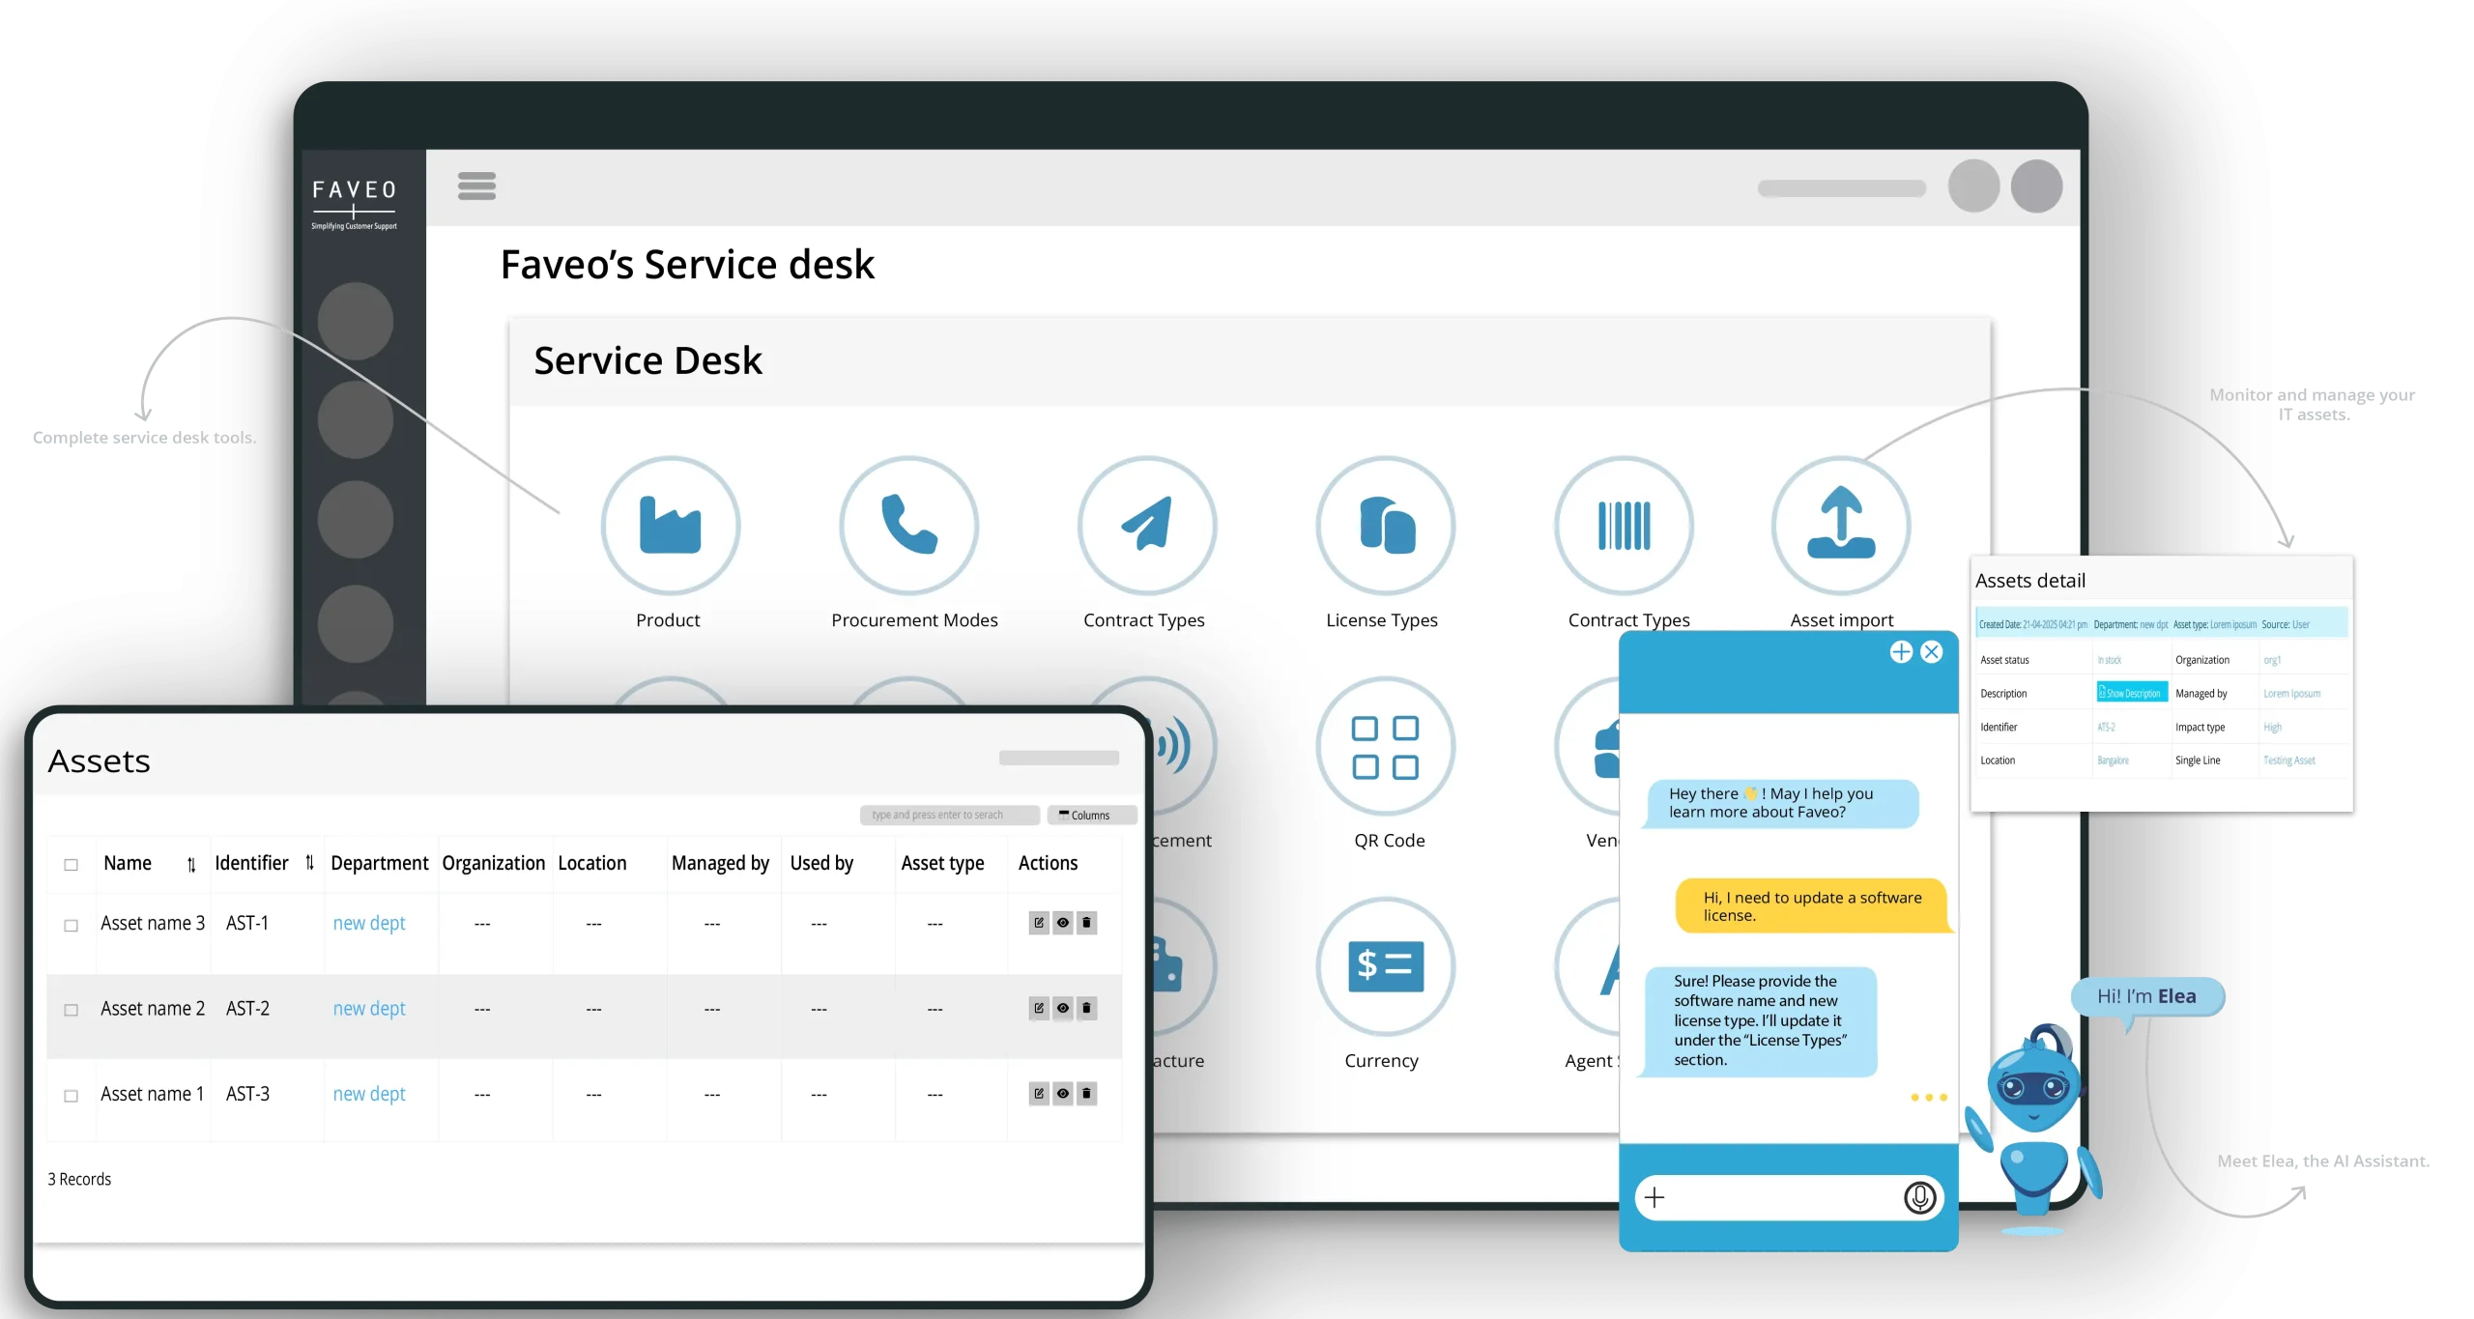Delete Asset name 1 row

(1086, 1093)
